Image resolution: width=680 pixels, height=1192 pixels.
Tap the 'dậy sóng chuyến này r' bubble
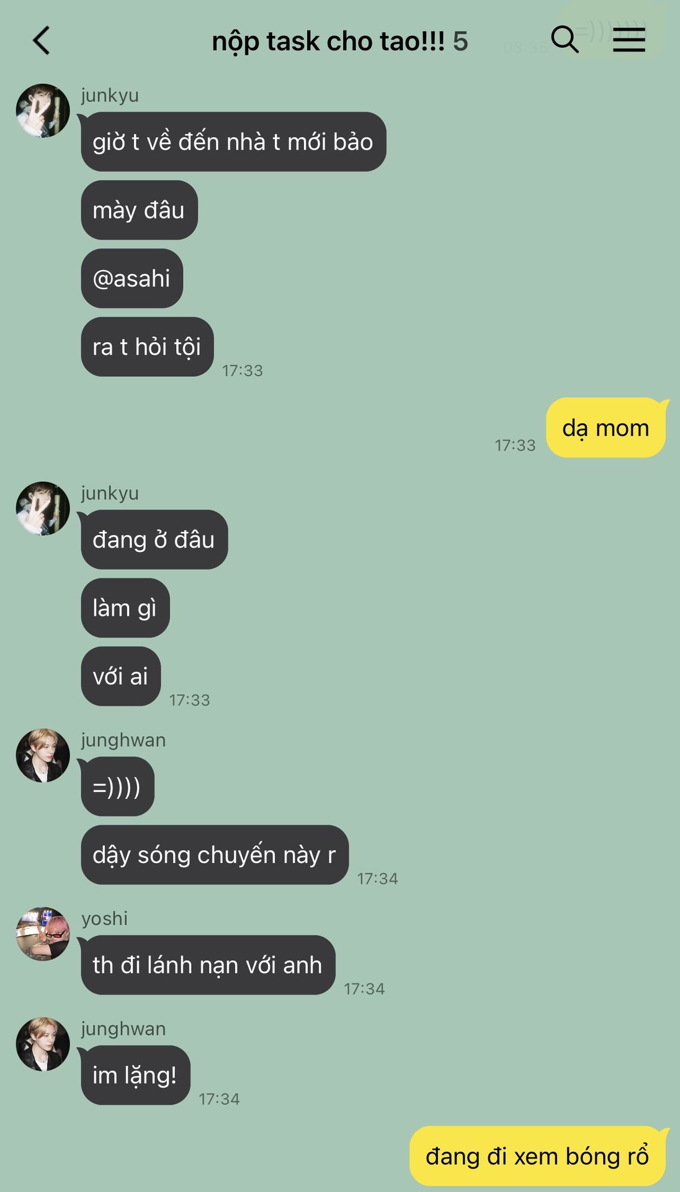tap(215, 855)
